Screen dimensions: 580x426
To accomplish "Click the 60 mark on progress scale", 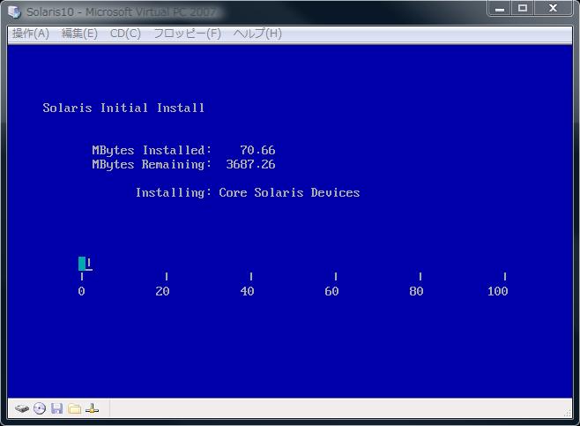I will coord(331,291).
